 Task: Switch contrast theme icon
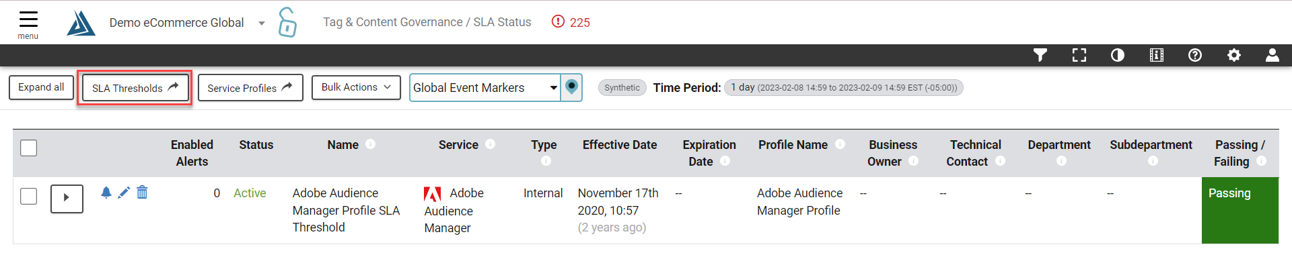[1118, 55]
